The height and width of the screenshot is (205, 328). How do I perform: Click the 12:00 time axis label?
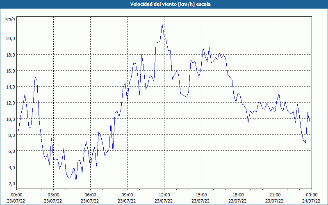coord(164,195)
